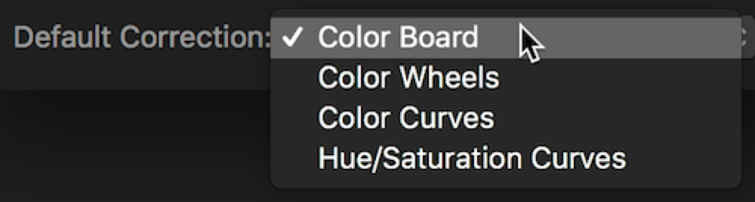Select the Hue/Saturation Curves entry

click(472, 158)
